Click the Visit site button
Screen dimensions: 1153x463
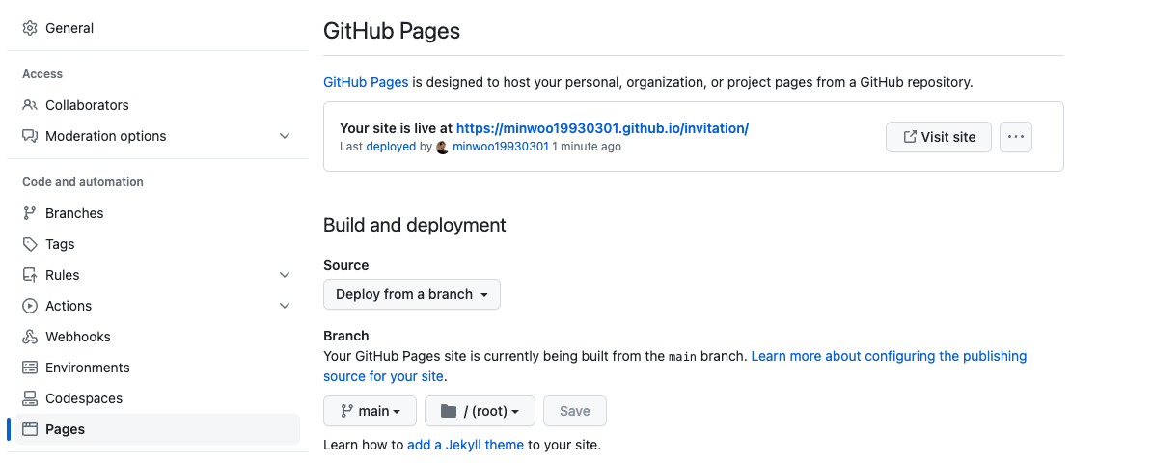(x=938, y=137)
